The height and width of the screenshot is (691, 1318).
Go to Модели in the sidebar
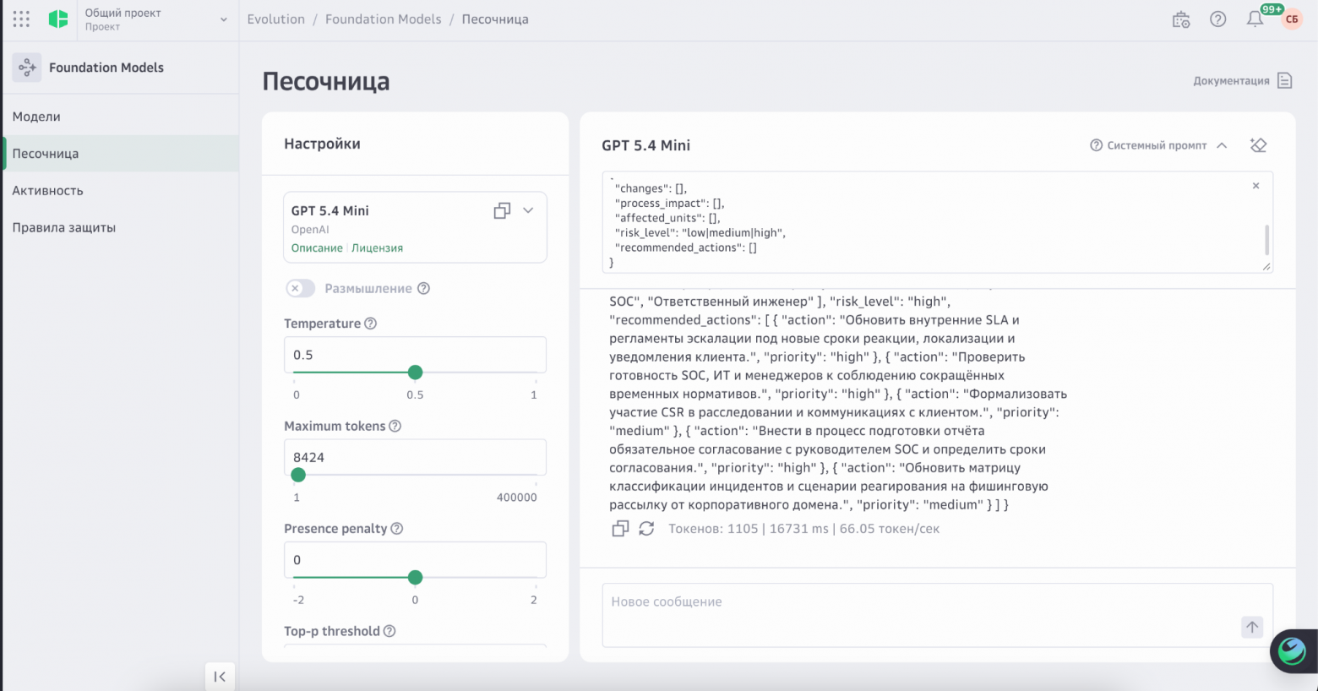pyautogui.click(x=36, y=117)
